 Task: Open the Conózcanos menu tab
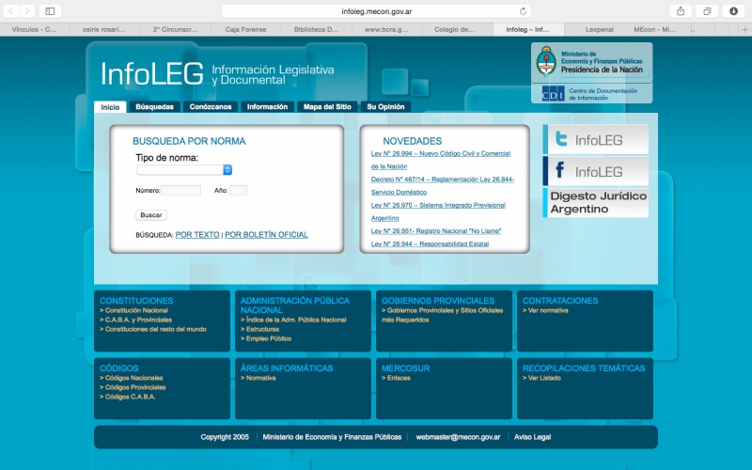(211, 107)
